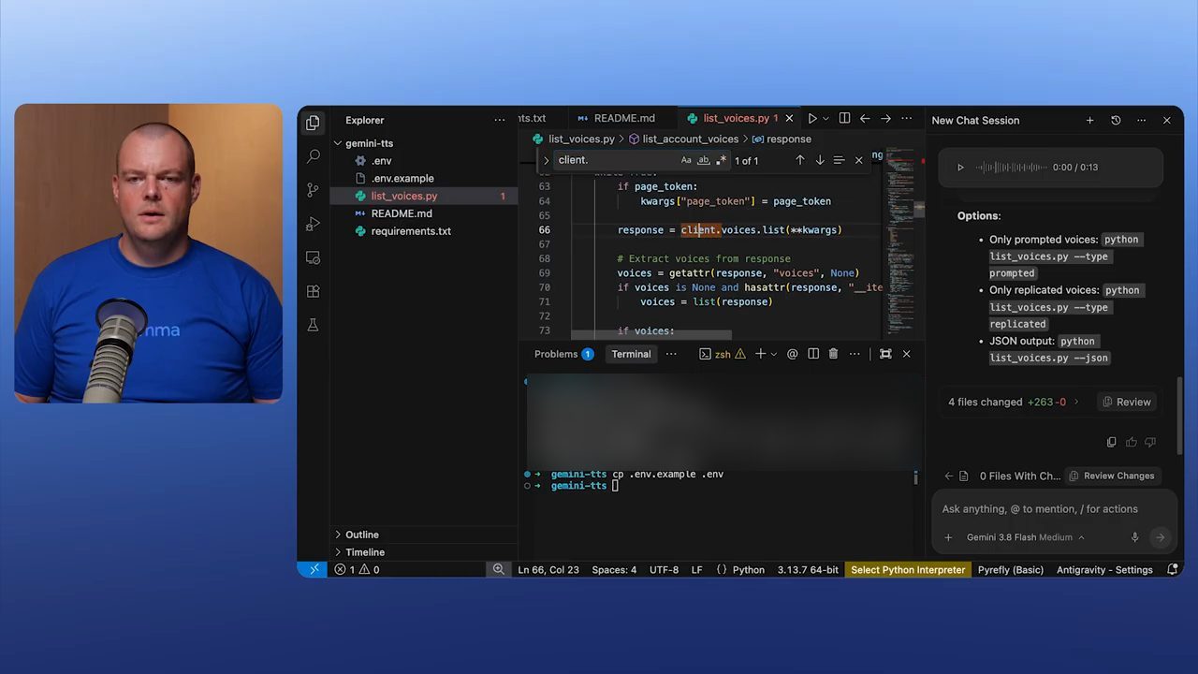Image resolution: width=1198 pixels, height=674 pixels.
Task: Go to next find match
Action: (x=820, y=160)
